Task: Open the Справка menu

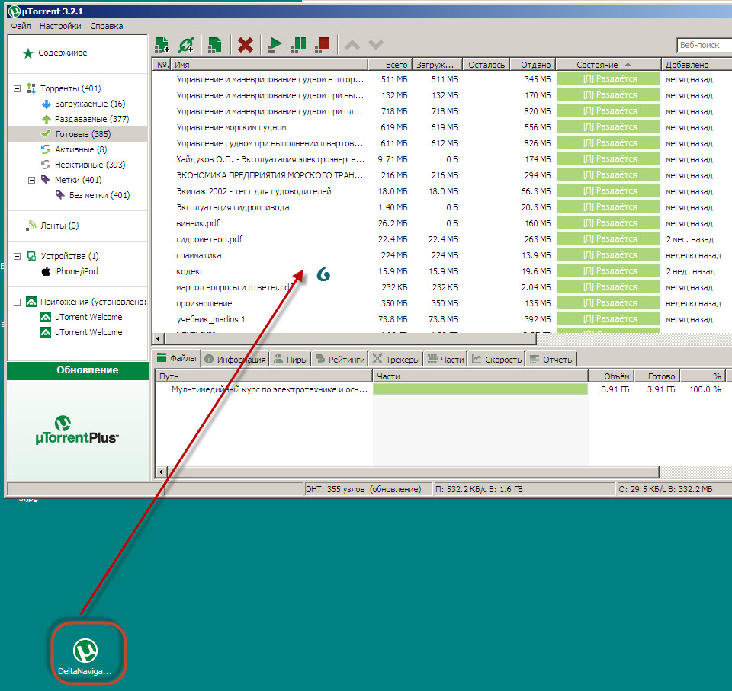Action: click(x=106, y=26)
